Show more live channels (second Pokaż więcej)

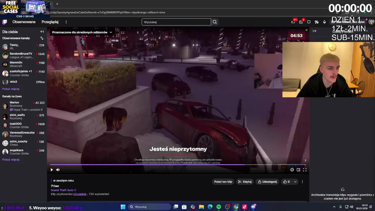(x=11, y=160)
